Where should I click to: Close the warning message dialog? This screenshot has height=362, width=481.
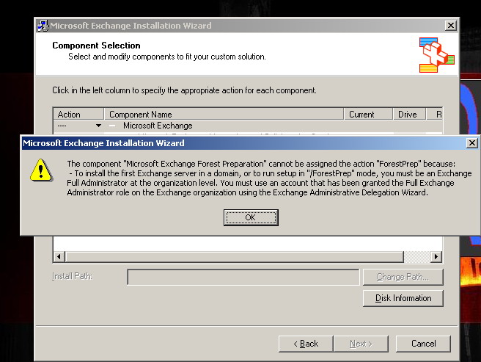click(471, 143)
